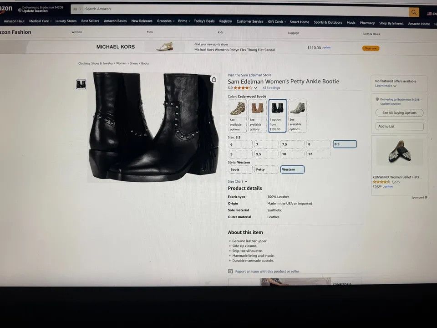Open Luxury Stores in nav bar
Screen dimensions: 437x328
click(x=66, y=21)
